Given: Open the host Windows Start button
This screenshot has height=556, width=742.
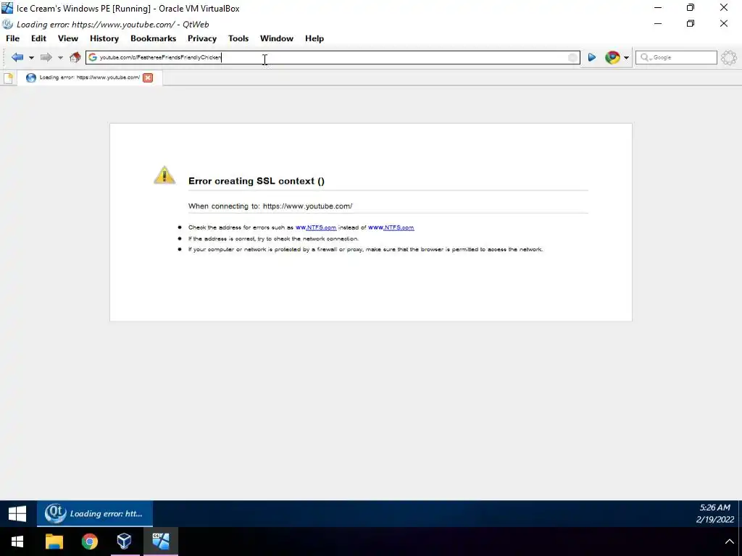Looking at the screenshot, I should 17,542.
